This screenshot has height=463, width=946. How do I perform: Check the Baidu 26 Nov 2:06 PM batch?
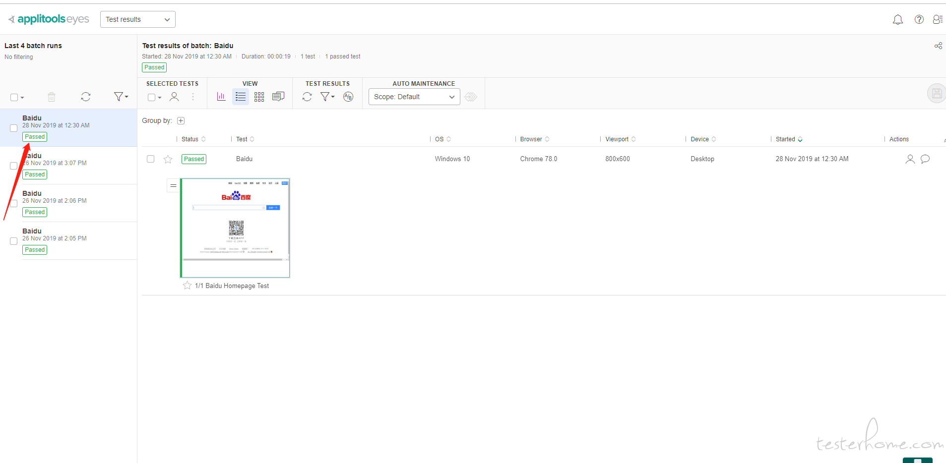pos(13,203)
